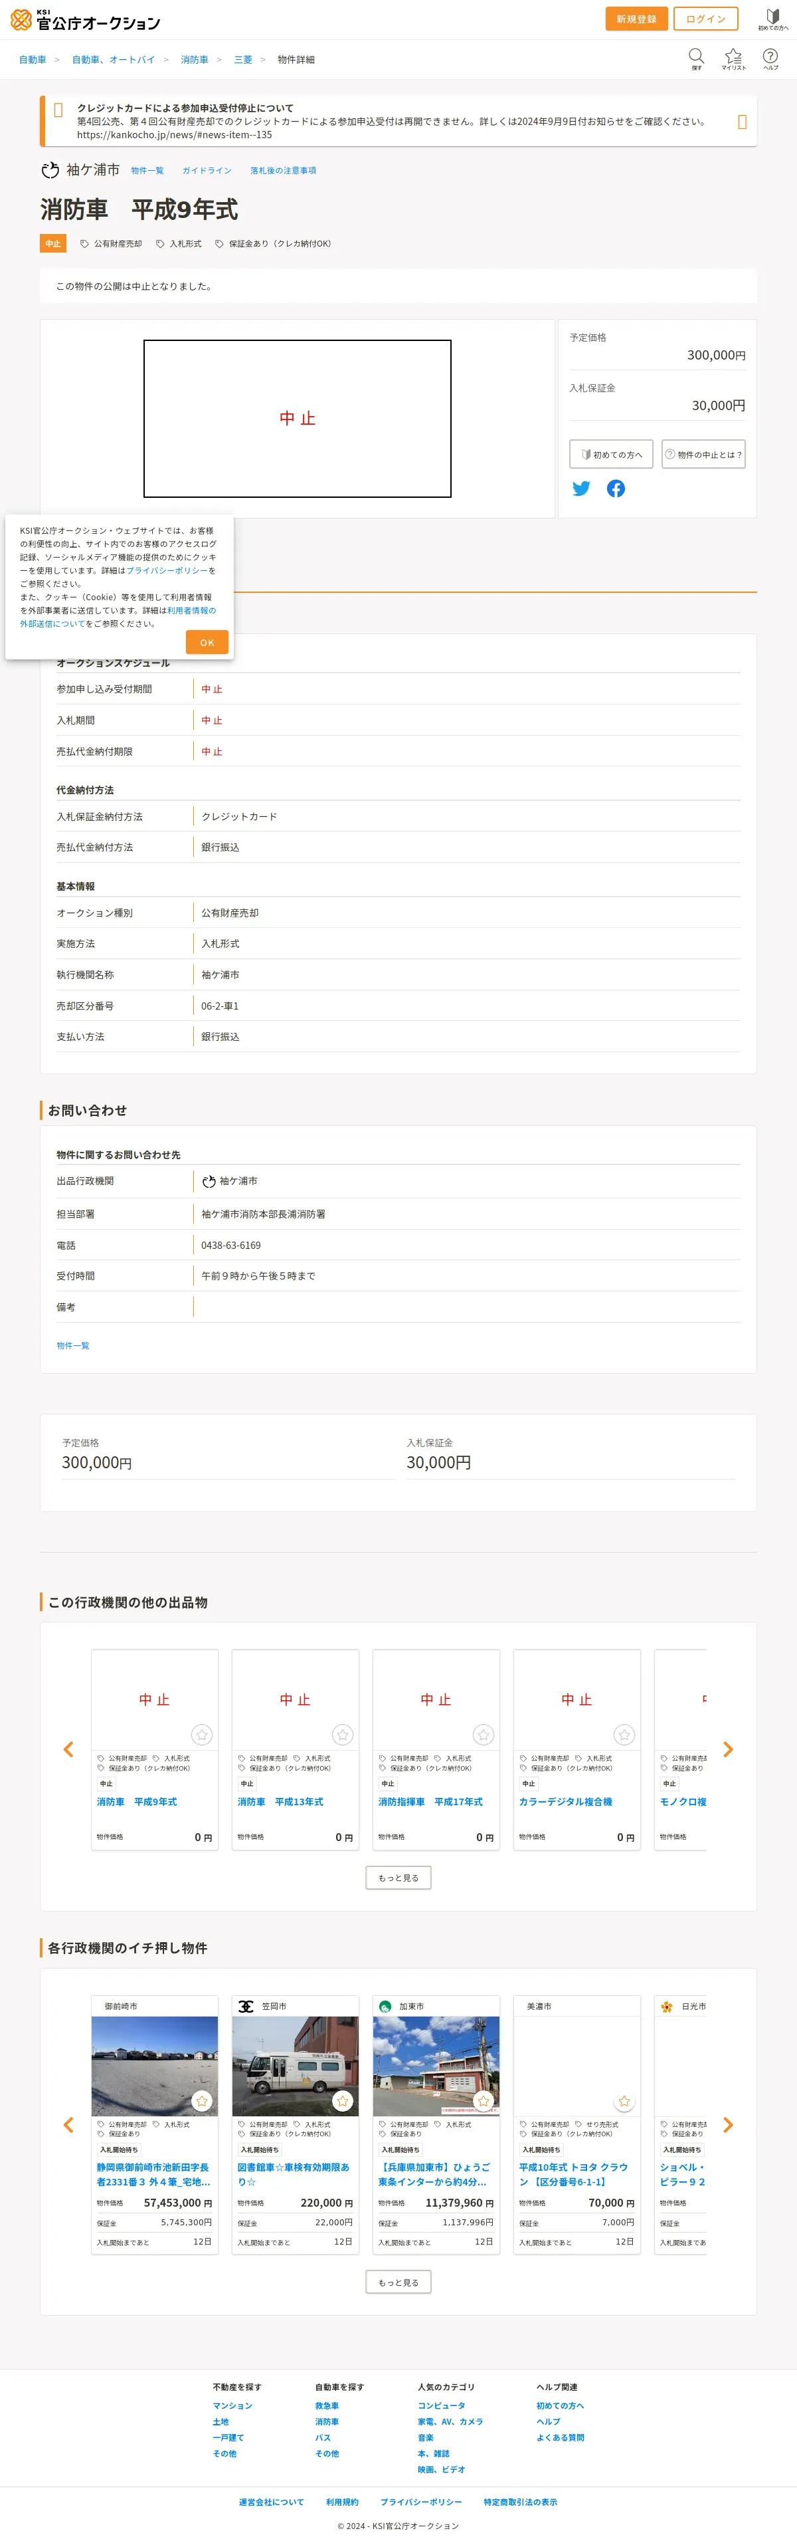
Task: Click もっと見る under イチ押し物件
Action: (398, 2281)
